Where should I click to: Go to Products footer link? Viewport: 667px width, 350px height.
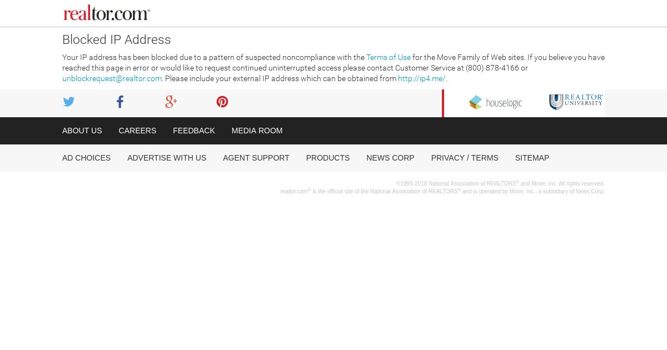click(328, 158)
